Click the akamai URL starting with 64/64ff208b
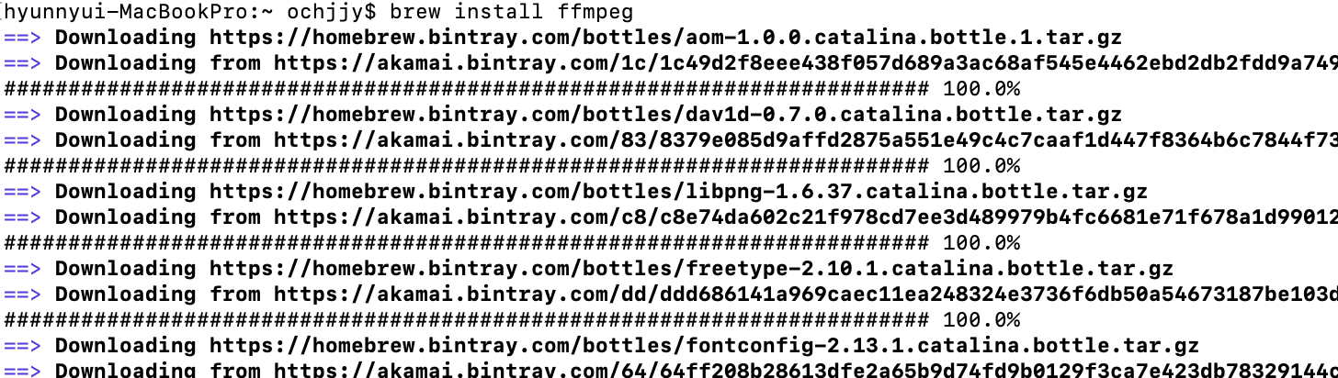Viewport: 1338px width, 378px height. pyautogui.click(x=806, y=370)
